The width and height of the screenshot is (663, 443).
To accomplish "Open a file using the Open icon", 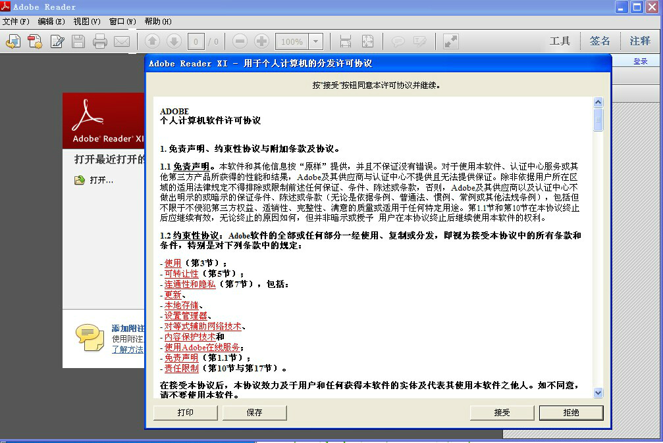I will (13, 41).
